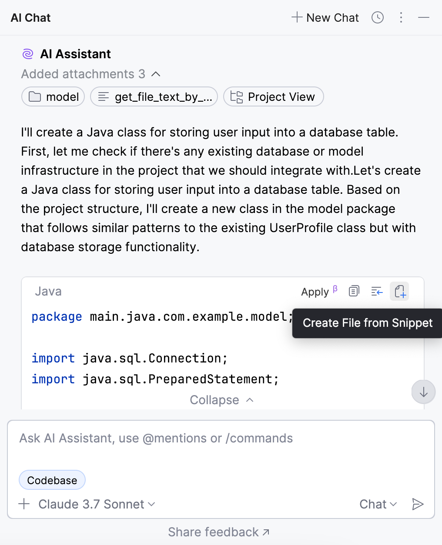Collapse the Java code block

coord(221,400)
